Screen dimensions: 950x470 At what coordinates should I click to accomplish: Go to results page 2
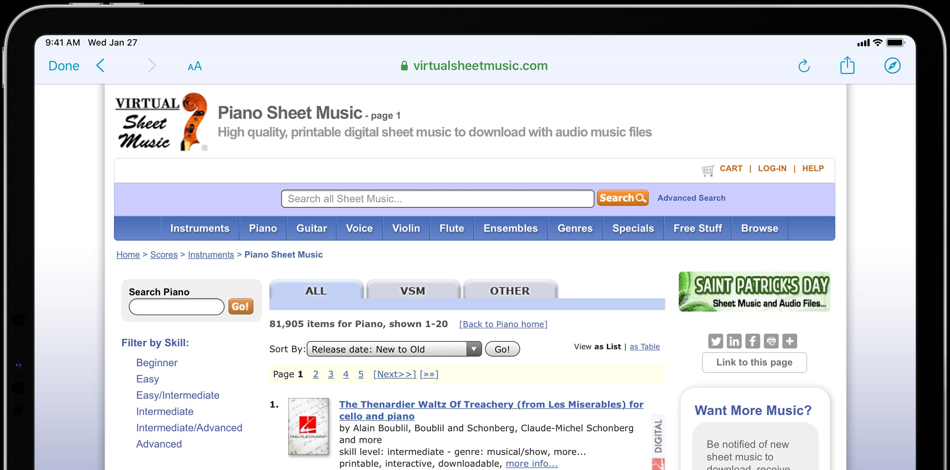pos(316,374)
